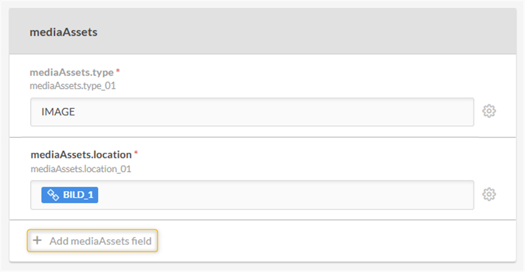Open settings gear for mediaAssets.type field
This screenshot has height=272, width=525.
[489, 111]
